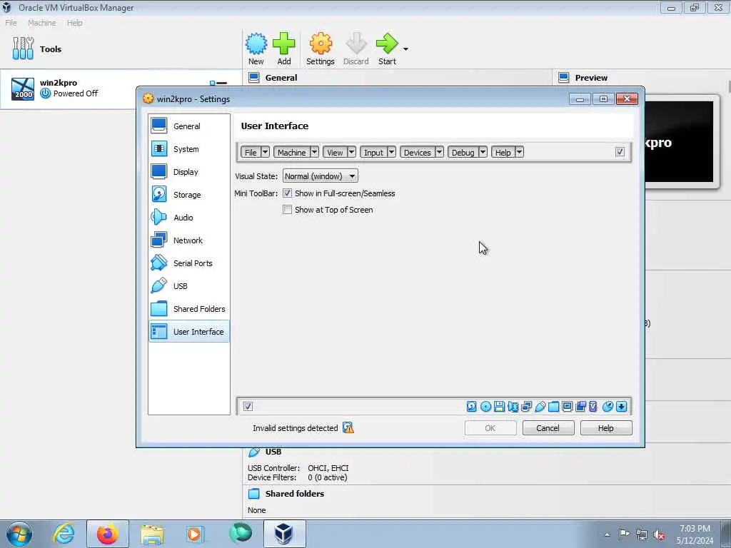
Task: Open the Network settings category
Action: 188,240
